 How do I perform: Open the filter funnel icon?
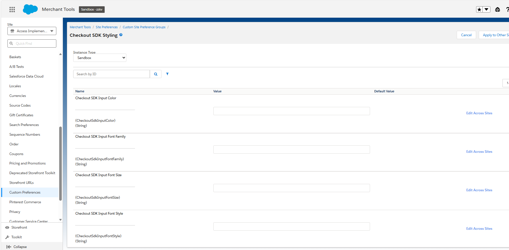click(167, 74)
